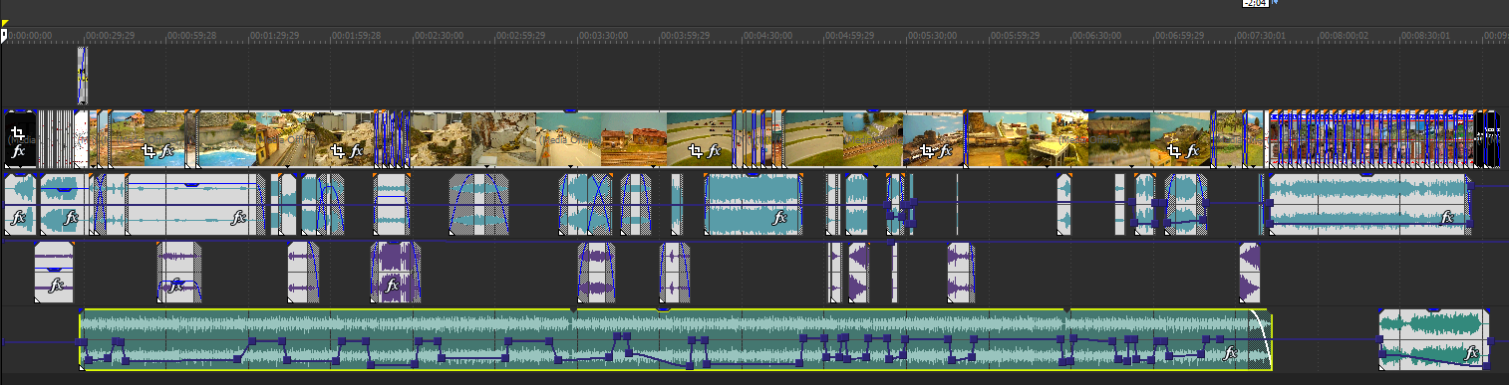Viewport: 1509px width, 385px height.
Task: Select purple audio clip right of 00:05:30:00
Action: click(x=961, y=272)
